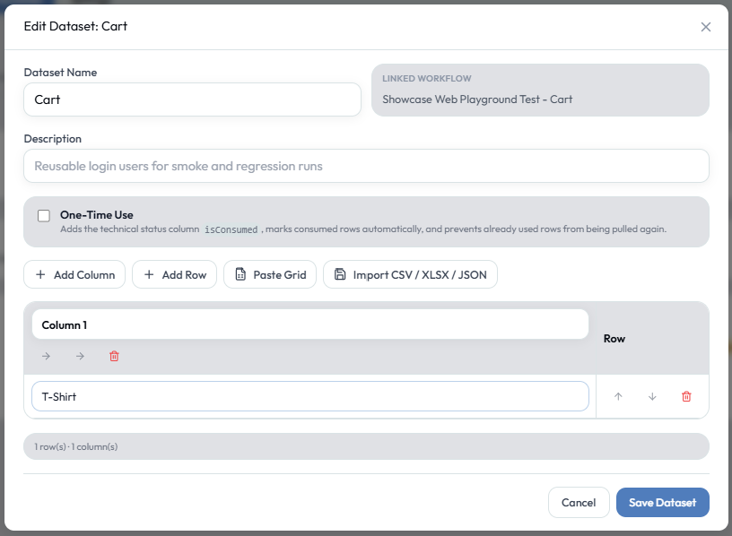
Task: Select the T-Shirt cell input
Action: point(310,396)
